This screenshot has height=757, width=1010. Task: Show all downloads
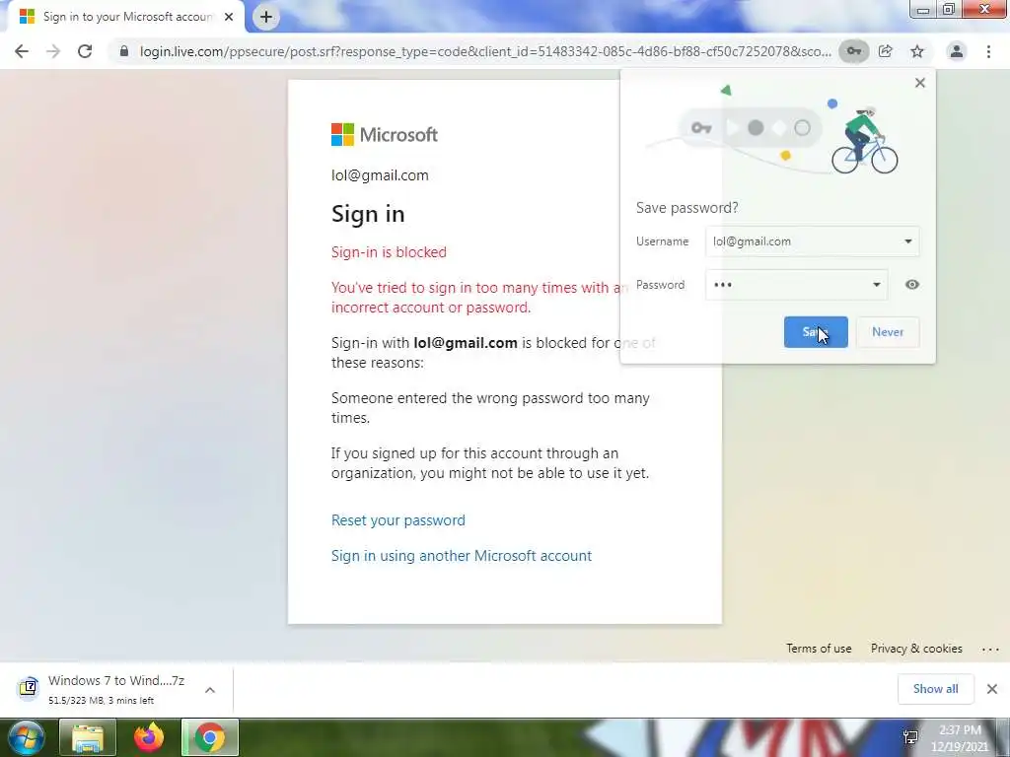pyautogui.click(x=936, y=689)
